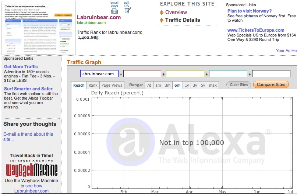Visit the green labruinbear.com URL link
This screenshot has width=297, height=194.
tap(91, 22)
